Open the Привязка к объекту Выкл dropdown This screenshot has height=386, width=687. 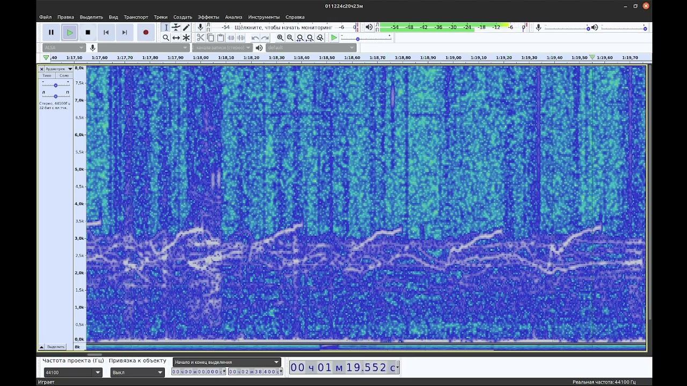click(137, 372)
